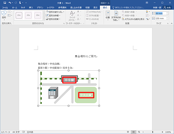This screenshot has height=134, width=174.
Task: Click the shape height field 56 mm
Action: tap(161, 14)
